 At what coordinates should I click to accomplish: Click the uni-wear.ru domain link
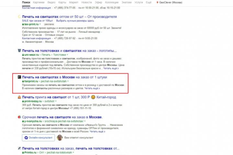31,55
